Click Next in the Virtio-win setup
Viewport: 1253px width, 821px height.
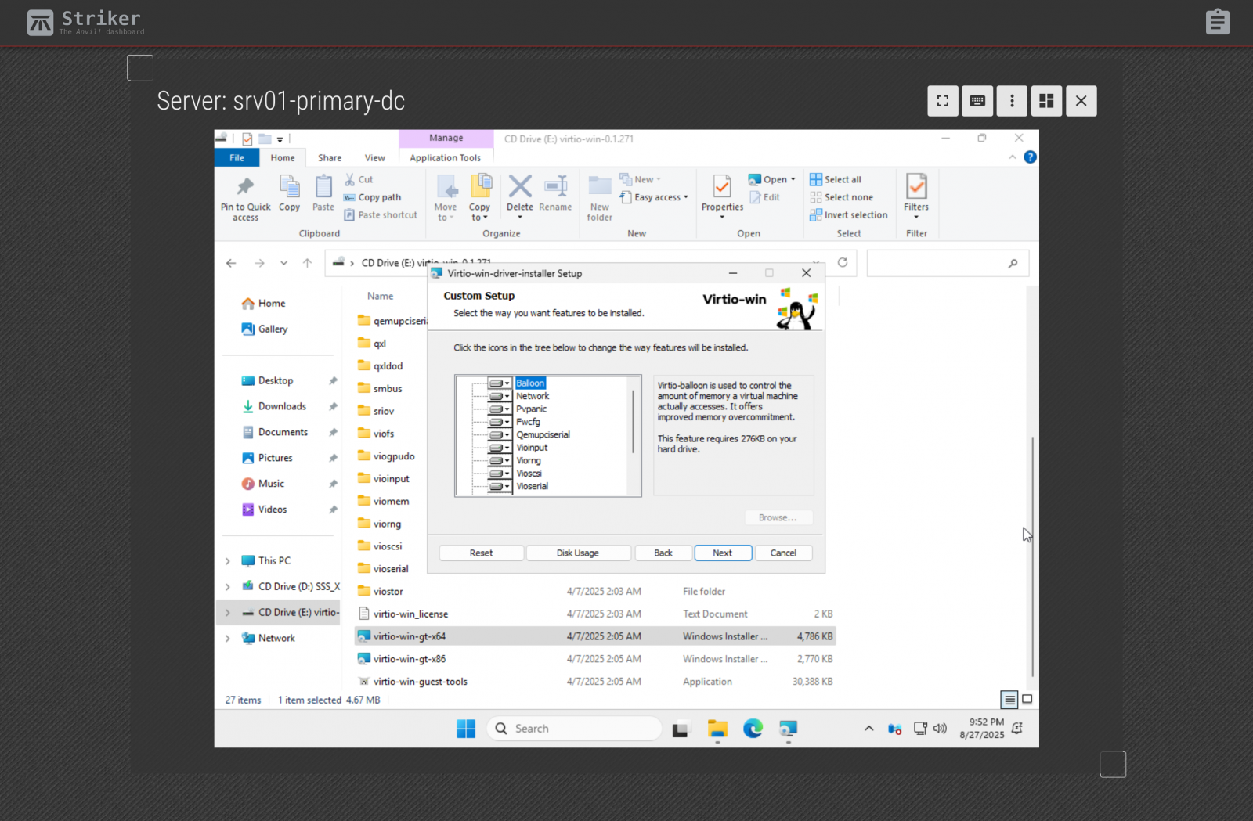[x=722, y=553]
